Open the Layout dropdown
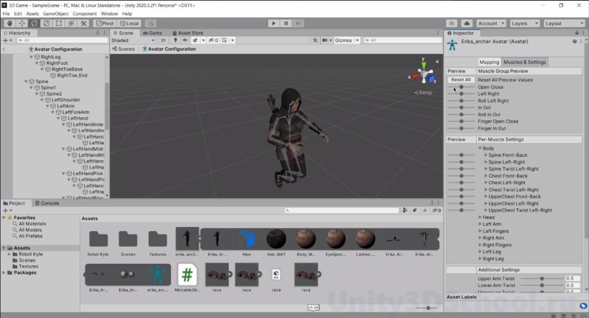This screenshot has width=589, height=318. coord(564,23)
